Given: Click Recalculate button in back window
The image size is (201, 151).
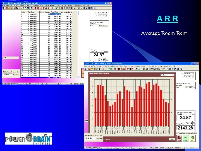Looking at the screenshot, I should 16,75.
